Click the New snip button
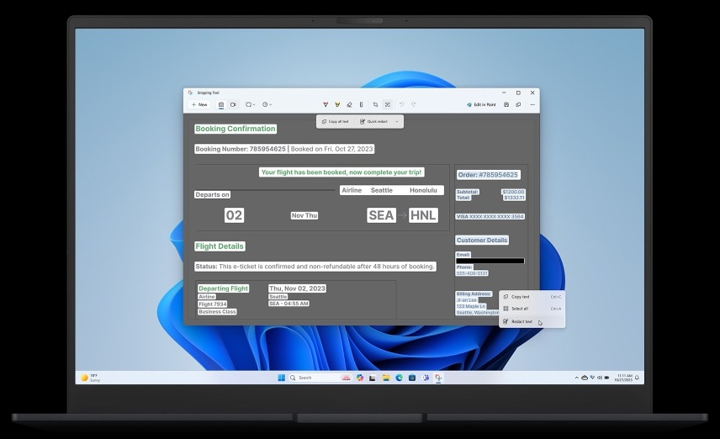Screen dimensions: 720x439 pyautogui.click(x=199, y=104)
